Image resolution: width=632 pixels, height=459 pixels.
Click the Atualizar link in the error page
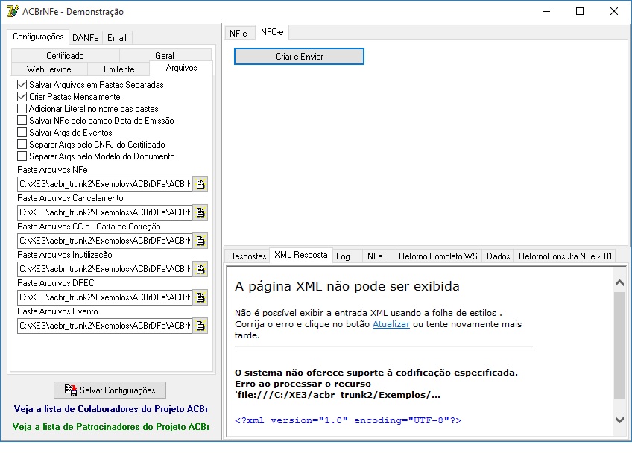click(x=391, y=324)
